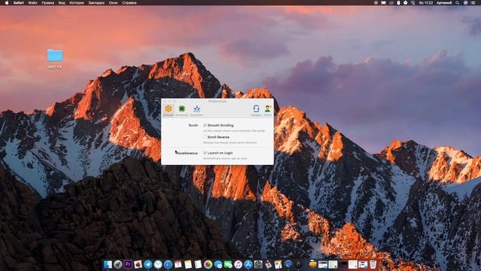Open the Вид menu
The height and width of the screenshot is (271, 481).
pos(62,3)
